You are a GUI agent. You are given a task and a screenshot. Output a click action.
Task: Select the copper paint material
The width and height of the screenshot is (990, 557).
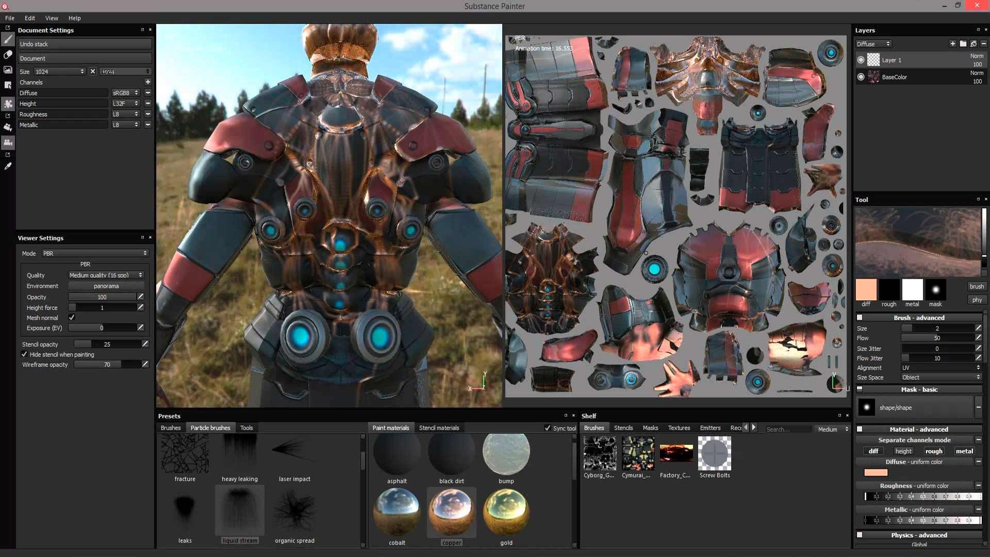point(452,512)
